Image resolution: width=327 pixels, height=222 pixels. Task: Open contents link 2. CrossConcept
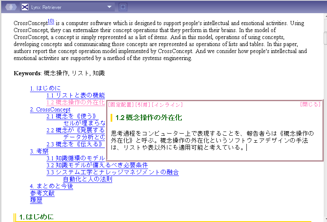pyautogui.click(x=50, y=109)
